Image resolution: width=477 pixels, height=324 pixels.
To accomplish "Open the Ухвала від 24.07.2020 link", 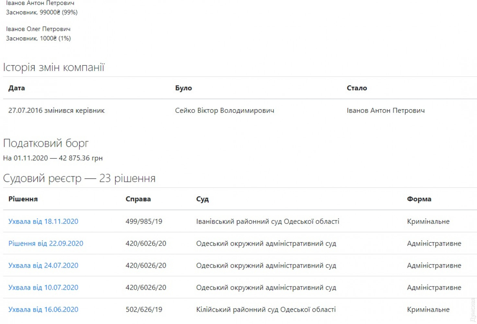I will [x=43, y=265].
